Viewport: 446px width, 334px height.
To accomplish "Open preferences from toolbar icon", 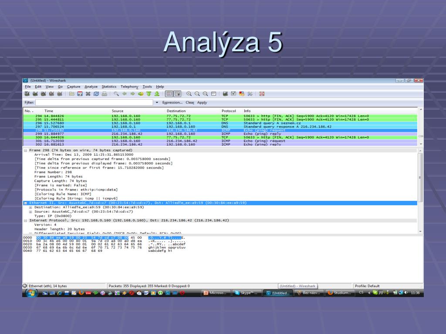I will point(250,94).
